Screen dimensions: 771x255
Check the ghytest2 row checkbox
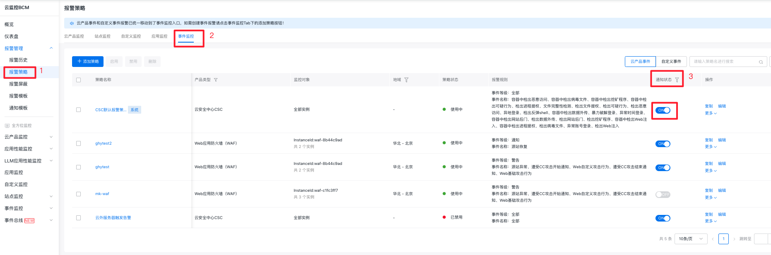pyautogui.click(x=78, y=143)
